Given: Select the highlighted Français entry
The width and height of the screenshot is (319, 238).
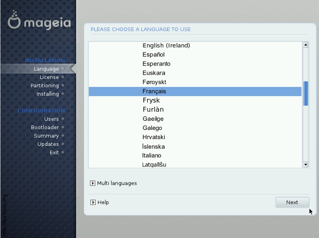Looking at the screenshot, I should coord(154,91).
